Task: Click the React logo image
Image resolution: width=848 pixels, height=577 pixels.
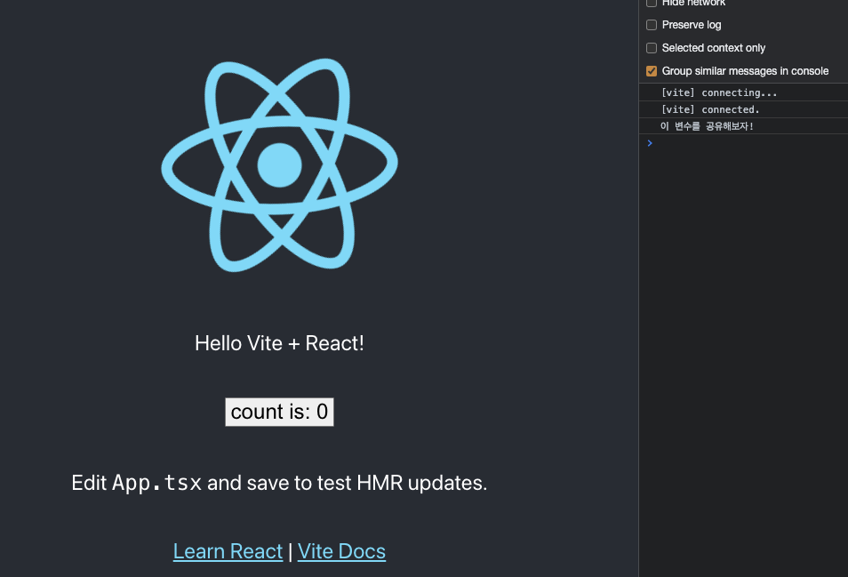Action: coord(280,165)
